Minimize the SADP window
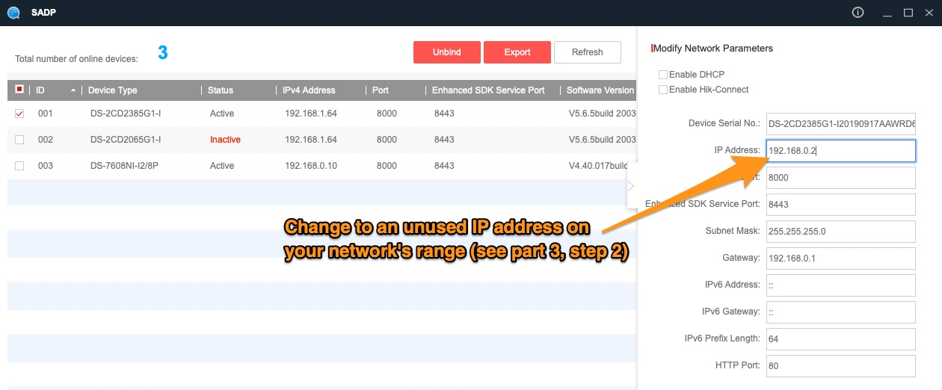 point(887,13)
